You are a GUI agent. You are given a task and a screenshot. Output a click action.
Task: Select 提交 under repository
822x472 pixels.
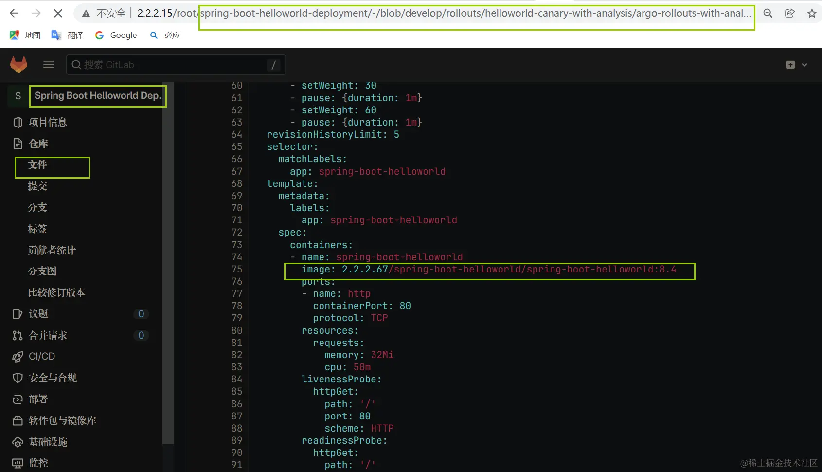point(37,186)
